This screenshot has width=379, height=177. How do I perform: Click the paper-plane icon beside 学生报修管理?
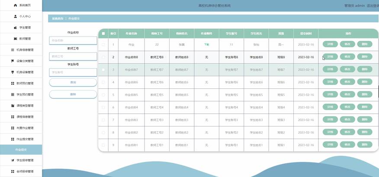(x=13, y=160)
